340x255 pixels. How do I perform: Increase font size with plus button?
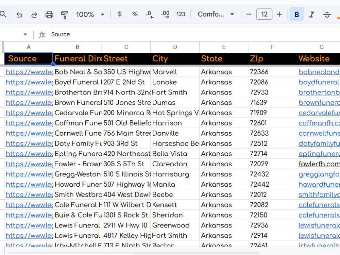(x=279, y=14)
